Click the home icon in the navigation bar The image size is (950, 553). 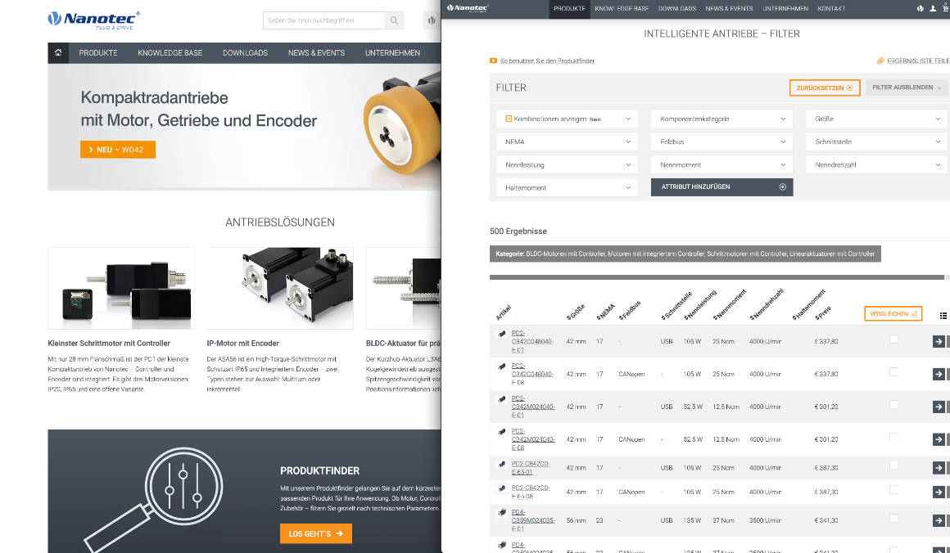tap(57, 52)
